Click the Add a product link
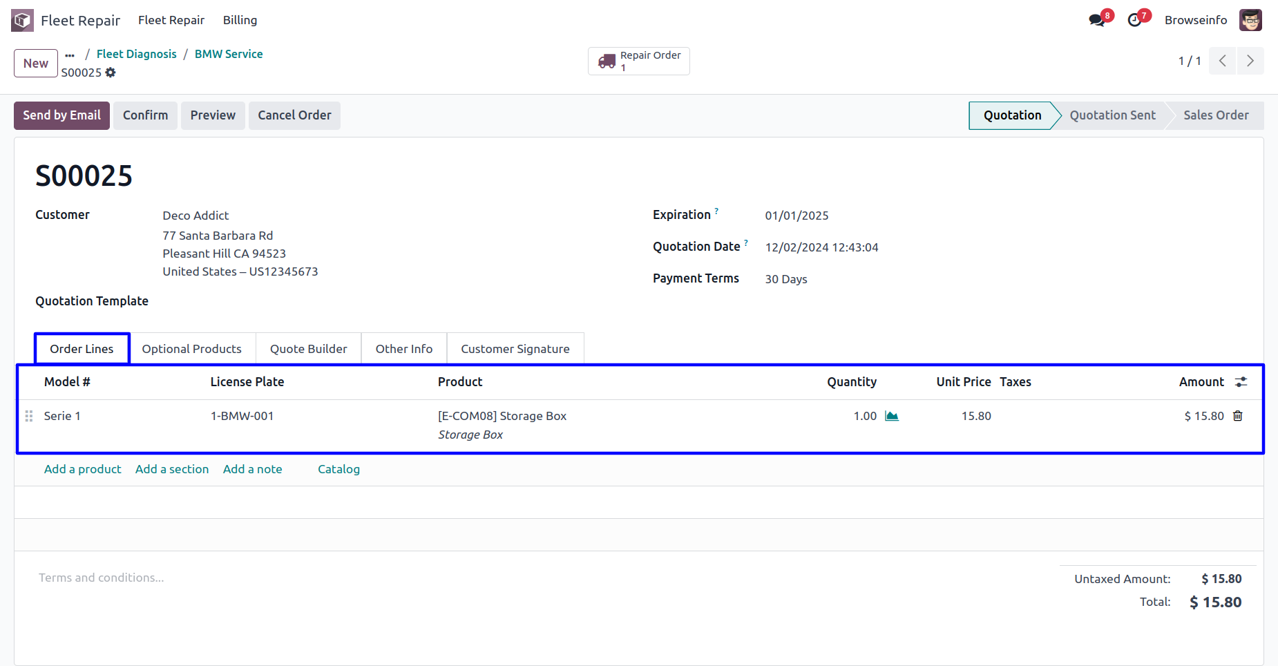This screenshot has width=1278, height=666. (x=82, y=469)
